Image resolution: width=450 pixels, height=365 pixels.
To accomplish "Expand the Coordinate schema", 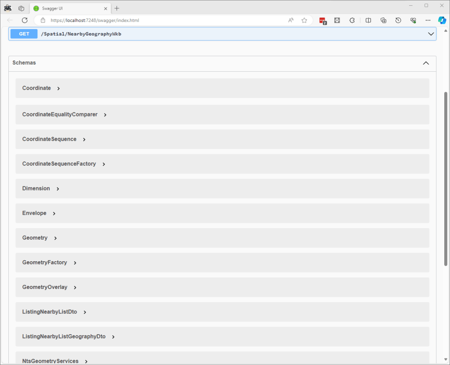I will (x=59, y=88).
